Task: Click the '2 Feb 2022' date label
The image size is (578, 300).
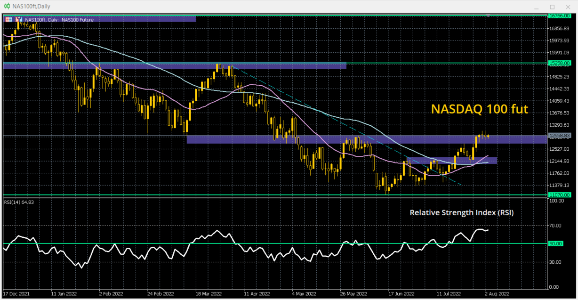Action: [111, 293]
